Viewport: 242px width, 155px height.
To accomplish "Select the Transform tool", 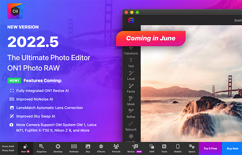I will click(131, 50).
